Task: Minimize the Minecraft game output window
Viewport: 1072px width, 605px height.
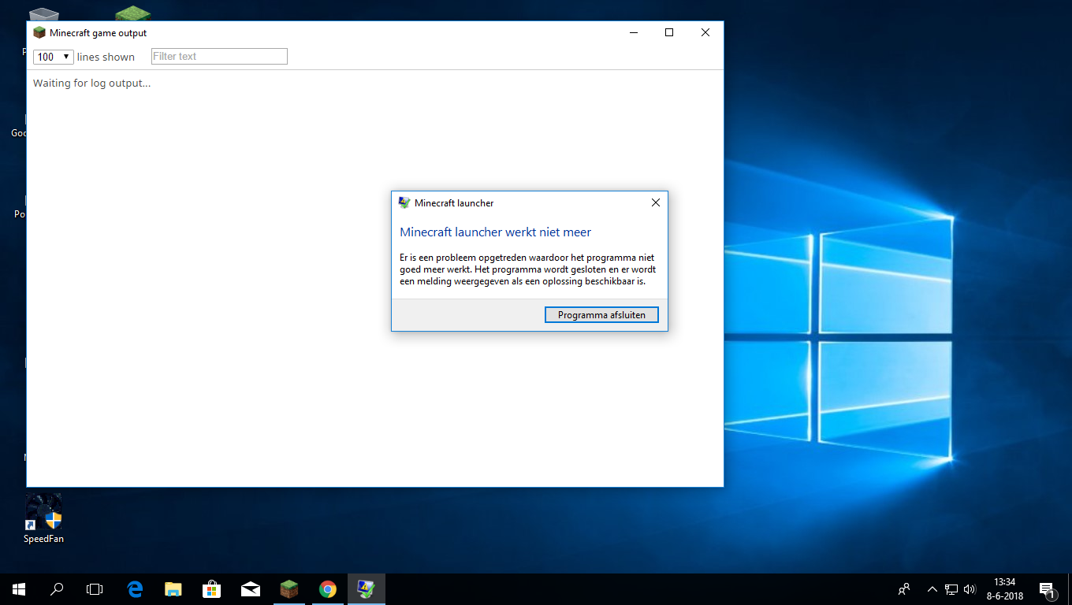Action: 633,33
